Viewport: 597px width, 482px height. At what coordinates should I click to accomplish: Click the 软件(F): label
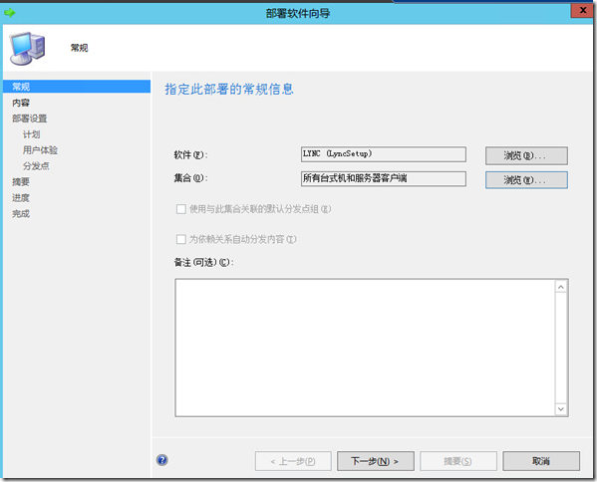pos(191,154)
